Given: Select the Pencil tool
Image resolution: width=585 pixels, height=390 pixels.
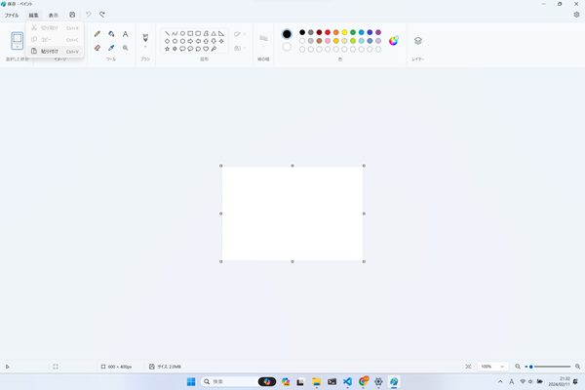Looking at the screenshot, I should pos(97,34).
